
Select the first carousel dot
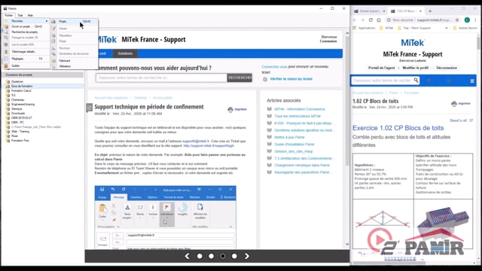coord(200,256)
